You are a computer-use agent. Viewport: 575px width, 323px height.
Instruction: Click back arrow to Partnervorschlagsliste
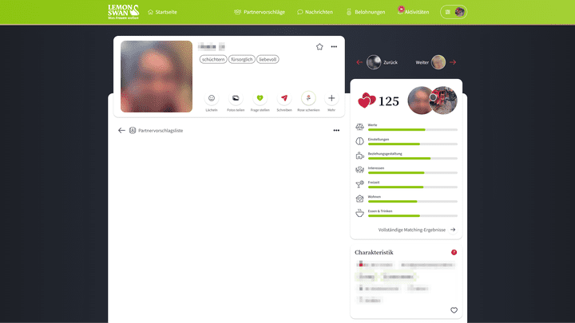pyautogui.click(x=121, y=130)
